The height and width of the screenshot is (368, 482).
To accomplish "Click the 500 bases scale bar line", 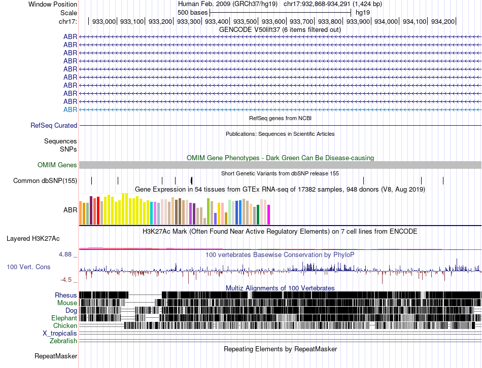I will 280,13.
